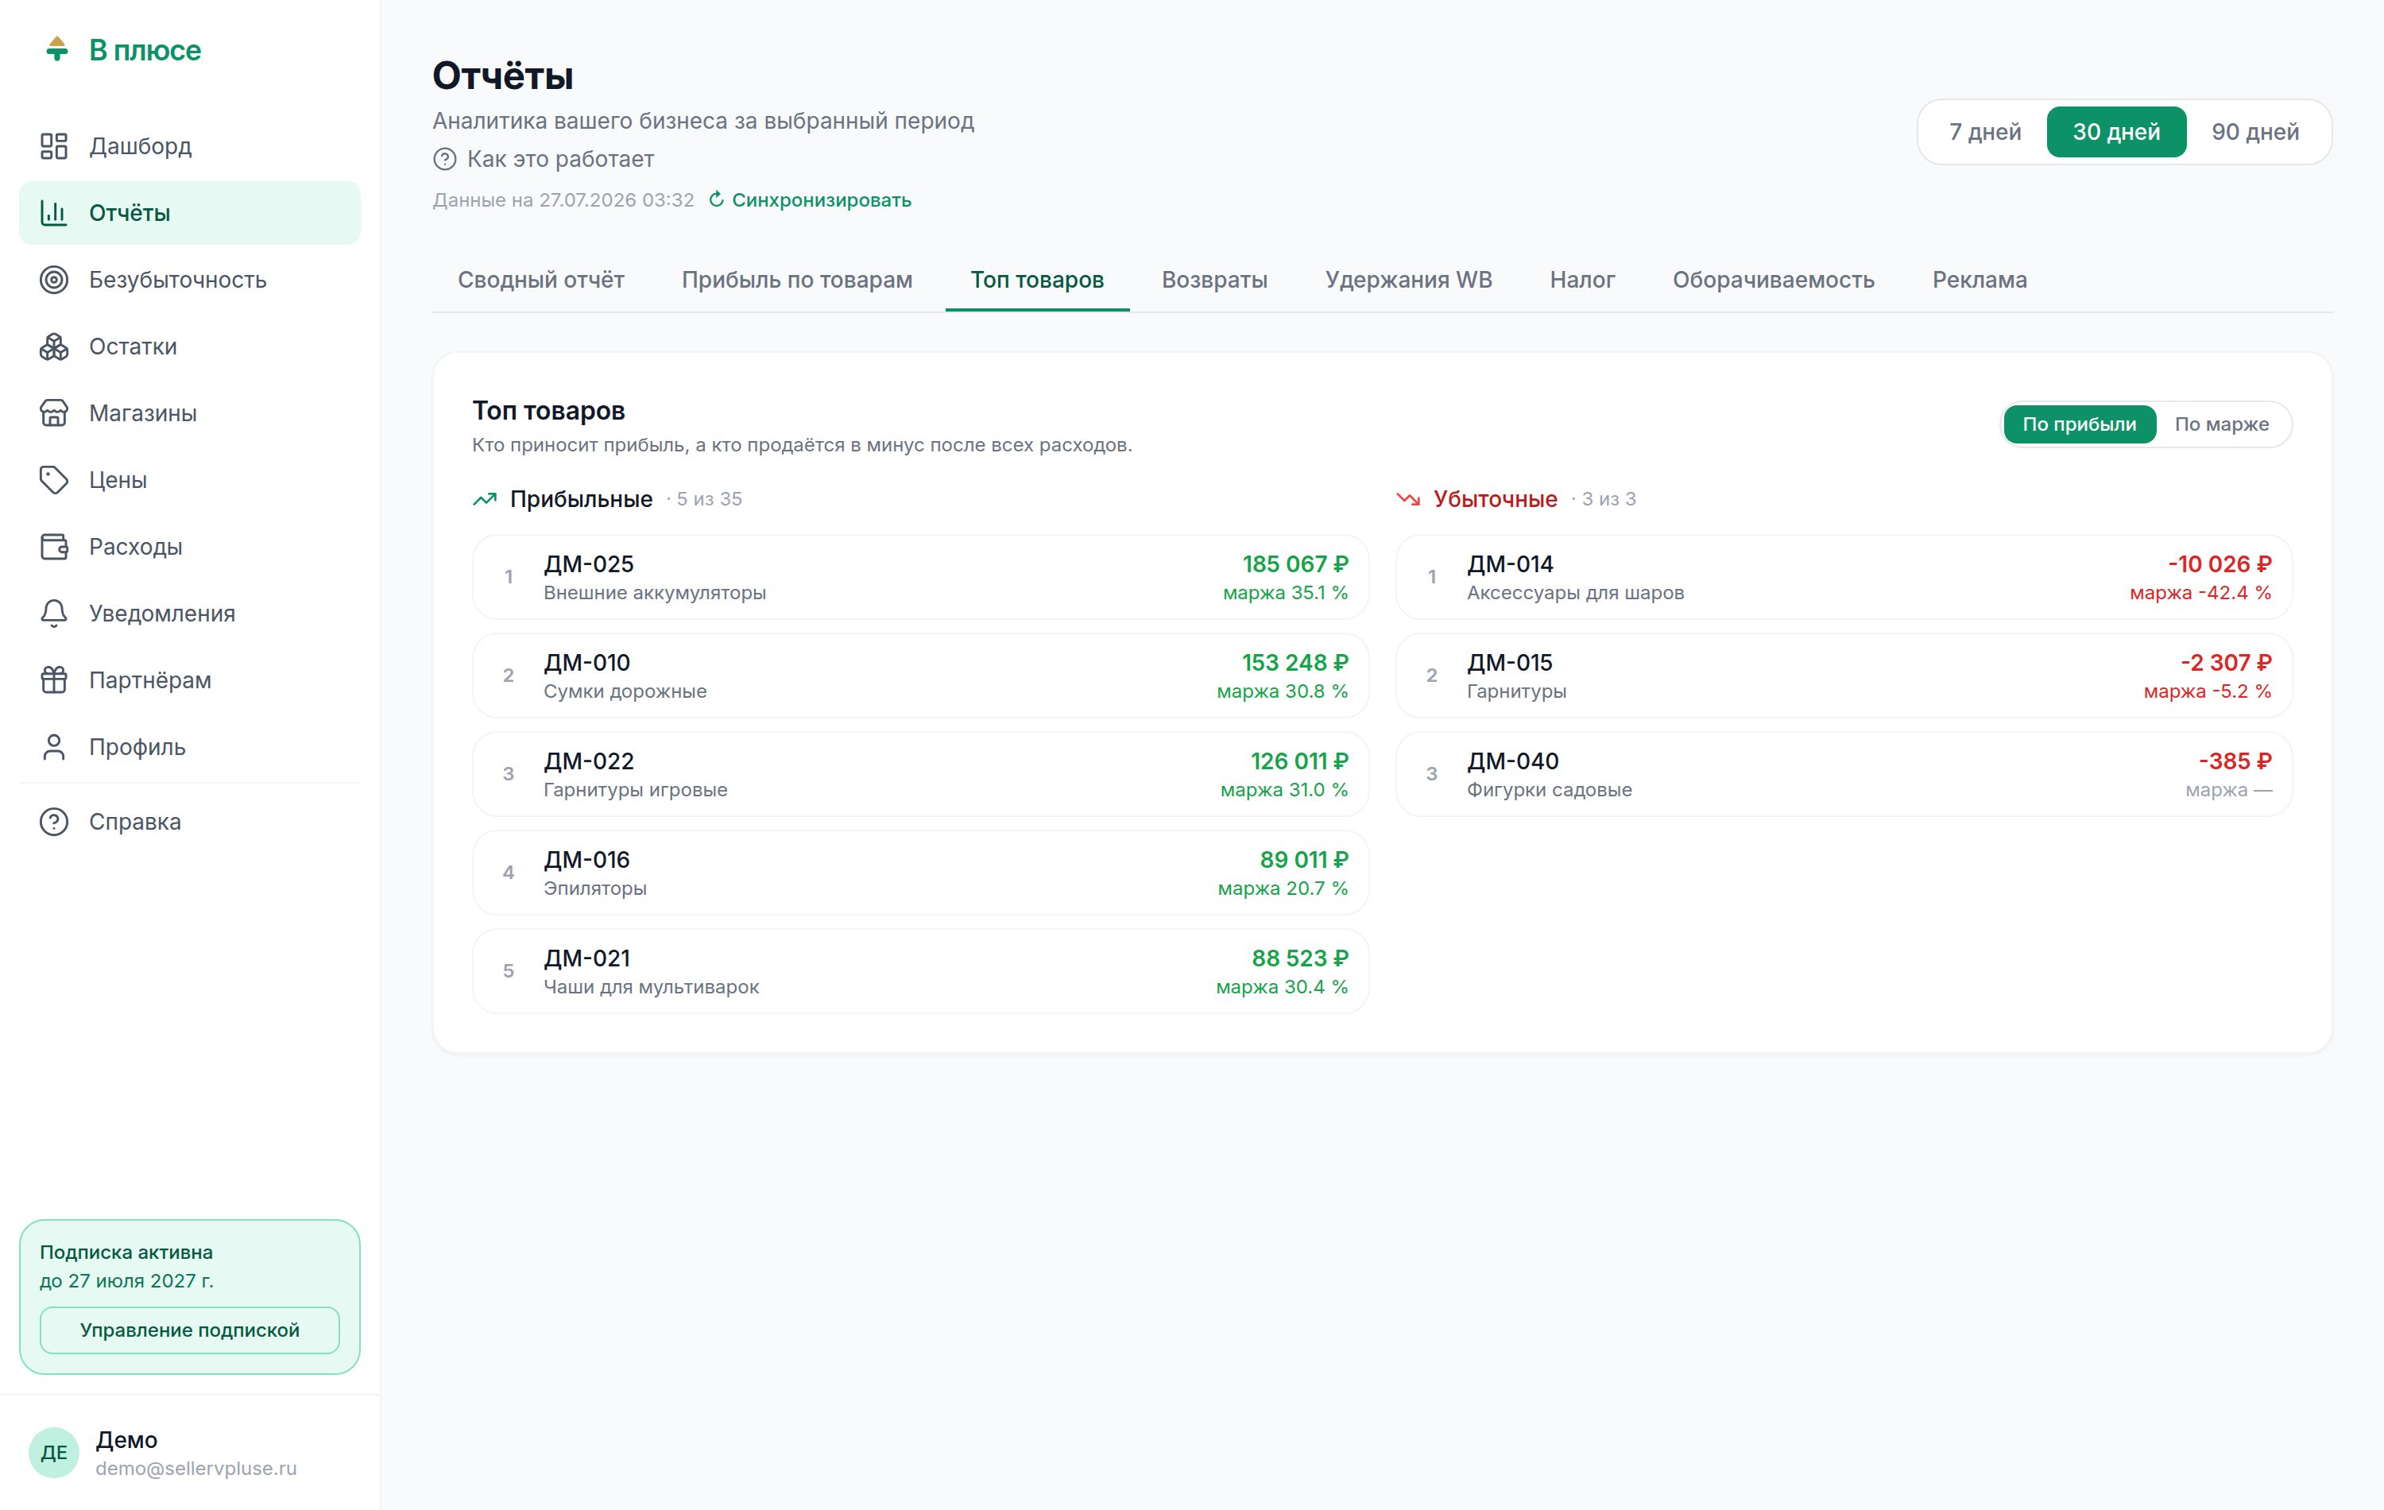
Task: Select the loss-making ДМ-014 product card
Action: [x=1844, y=577]
